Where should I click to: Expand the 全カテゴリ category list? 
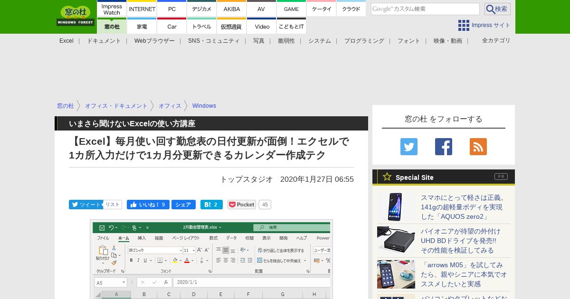click(496, 40)
